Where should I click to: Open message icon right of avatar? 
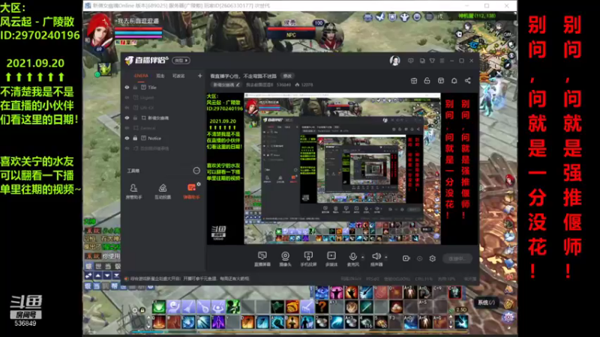click(410, 61)
